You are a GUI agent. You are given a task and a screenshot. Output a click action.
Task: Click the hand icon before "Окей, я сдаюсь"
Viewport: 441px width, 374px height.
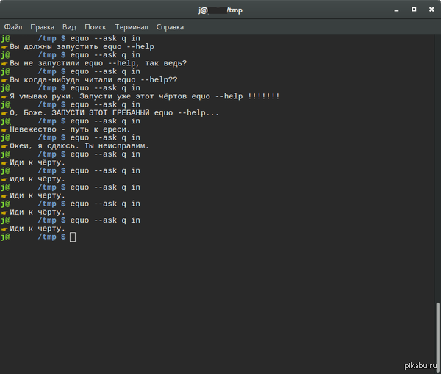4,145
